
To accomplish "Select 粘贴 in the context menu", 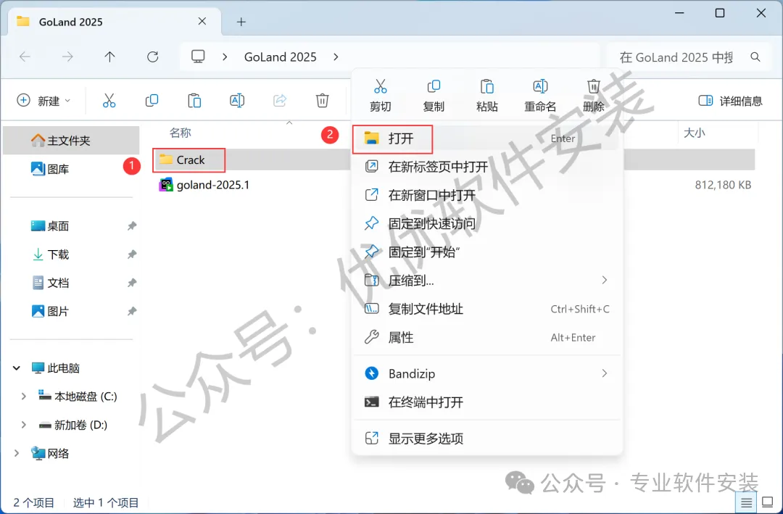I will [x=487, y=95].
